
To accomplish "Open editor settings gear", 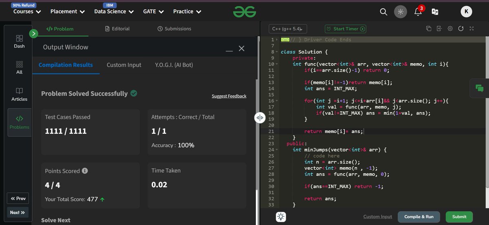I will coord(450,29).
